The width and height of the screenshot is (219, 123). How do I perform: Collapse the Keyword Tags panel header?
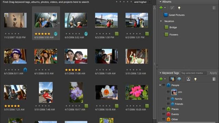[160, 73]
